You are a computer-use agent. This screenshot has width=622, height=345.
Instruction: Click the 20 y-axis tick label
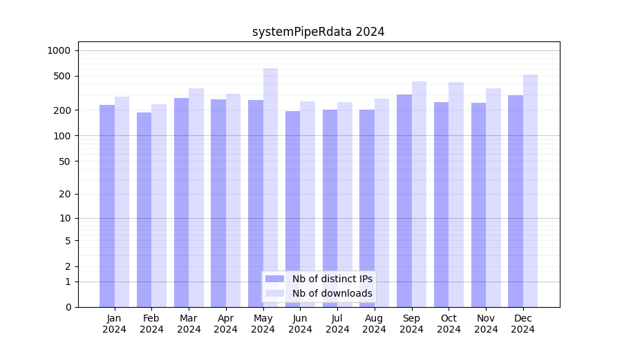click(x=65, y=194)
